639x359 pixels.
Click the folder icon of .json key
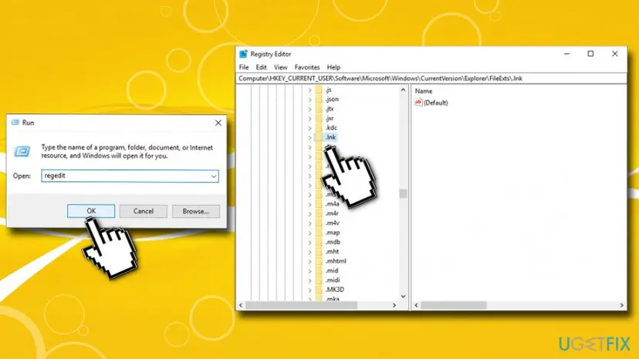[319, 99]
